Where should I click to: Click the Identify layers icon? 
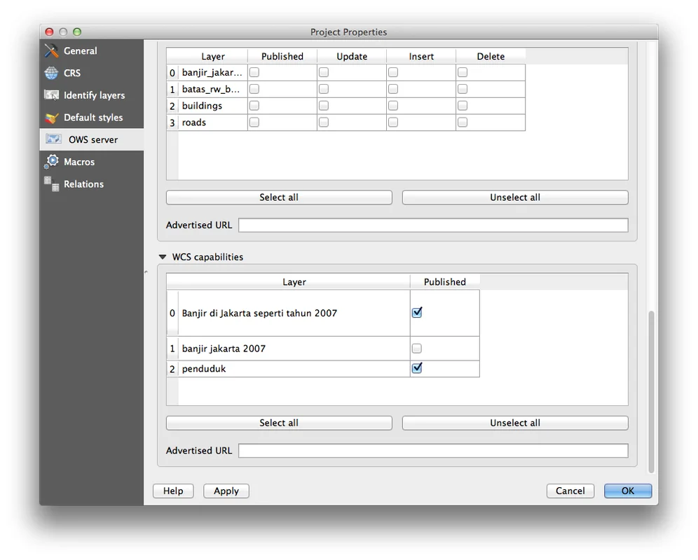pyautogui.click(x=52, y=95)
